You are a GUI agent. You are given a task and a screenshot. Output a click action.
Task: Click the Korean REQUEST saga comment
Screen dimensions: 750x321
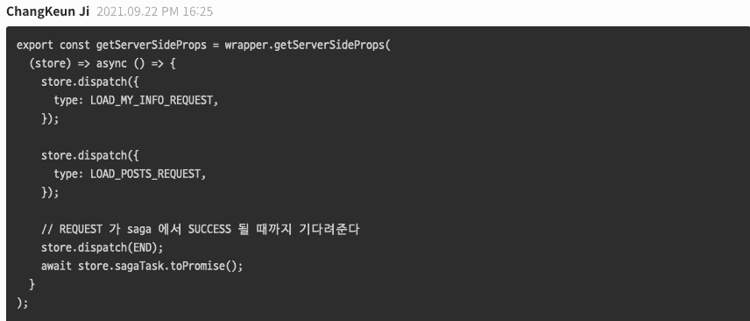coord(200,230)
